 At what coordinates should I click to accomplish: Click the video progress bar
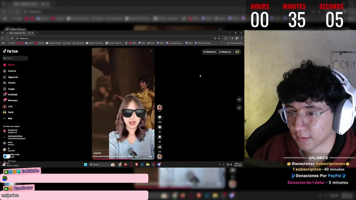pos(123,159)
